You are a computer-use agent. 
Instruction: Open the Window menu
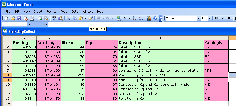(x=88, y=12)
